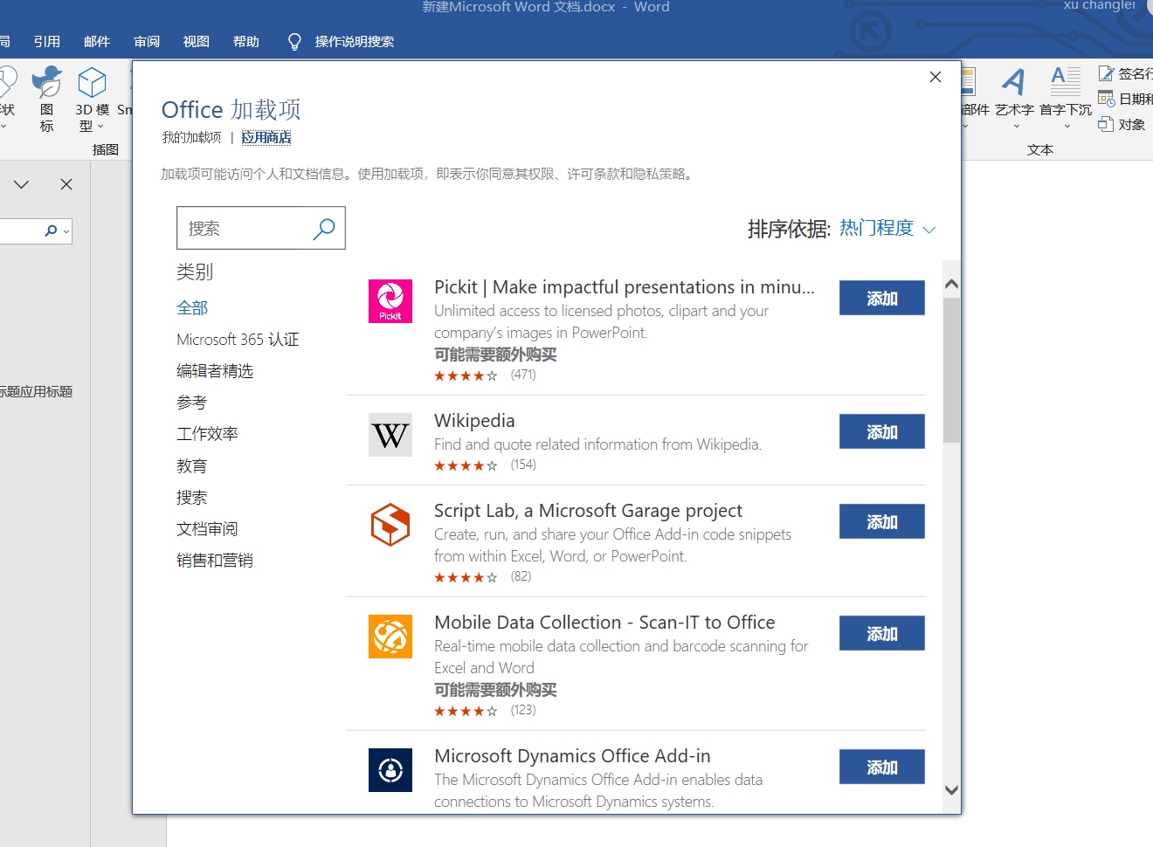1153x847 pixels.
Task: Click the Script Lab add-in icon
Action: click(390, 525)
